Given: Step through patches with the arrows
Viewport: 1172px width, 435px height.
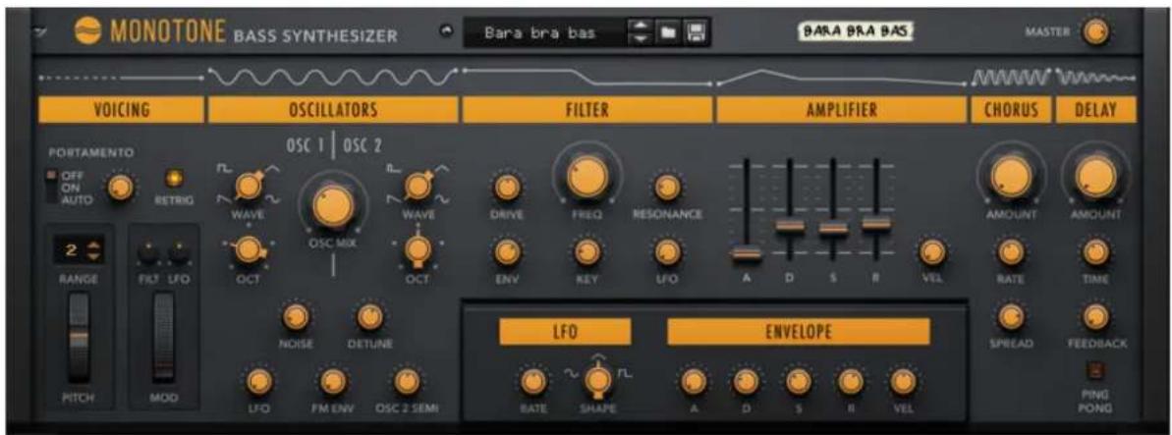Looking at the screenshot, I should pyautogui.click(x=642, y=33).
